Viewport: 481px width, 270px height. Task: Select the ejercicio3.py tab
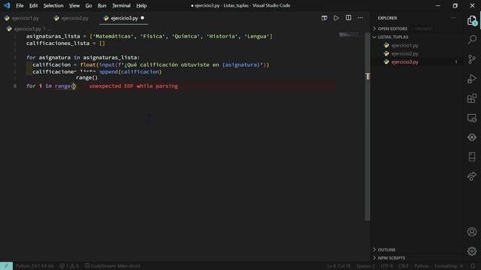124,18
